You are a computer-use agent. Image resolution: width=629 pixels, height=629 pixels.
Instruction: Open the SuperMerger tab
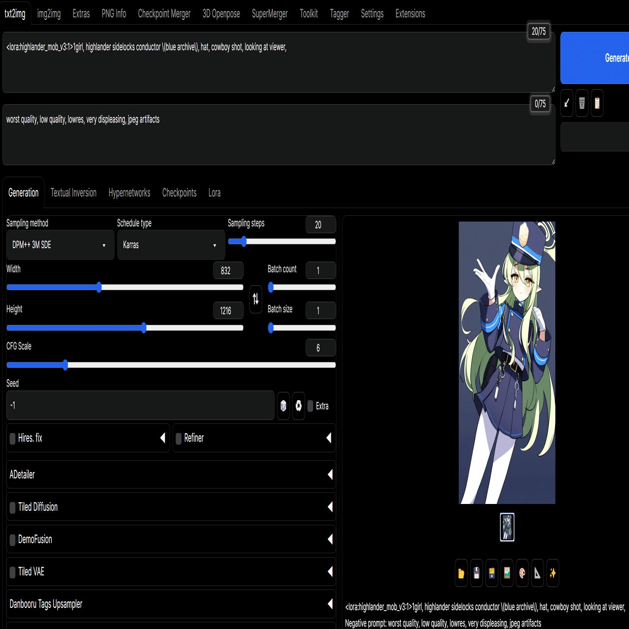270,14
